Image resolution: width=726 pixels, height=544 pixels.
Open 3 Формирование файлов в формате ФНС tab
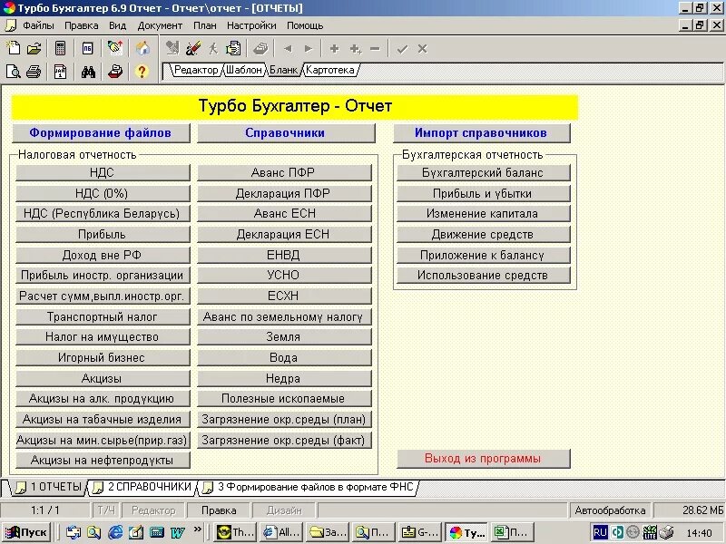pyautogui.click(x=309, y=487)
